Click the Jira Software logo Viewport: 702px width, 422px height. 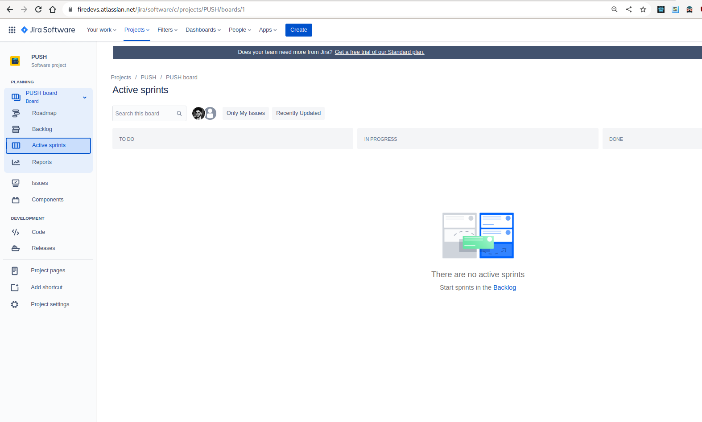click(x=48, y=30)
